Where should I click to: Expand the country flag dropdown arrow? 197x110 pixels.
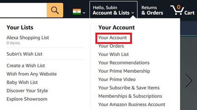pos(84,13)
